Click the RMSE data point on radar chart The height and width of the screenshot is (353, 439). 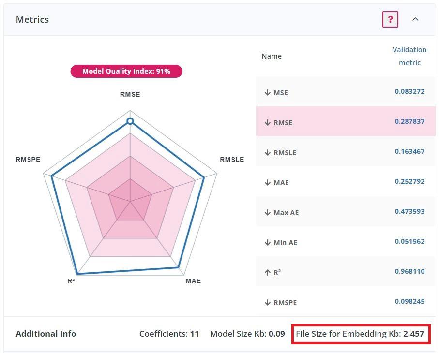[130, 121]
